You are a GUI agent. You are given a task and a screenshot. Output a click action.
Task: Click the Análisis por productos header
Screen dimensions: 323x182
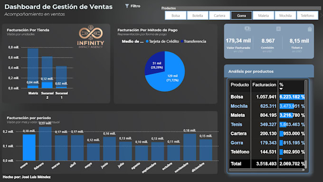(251, 71)
